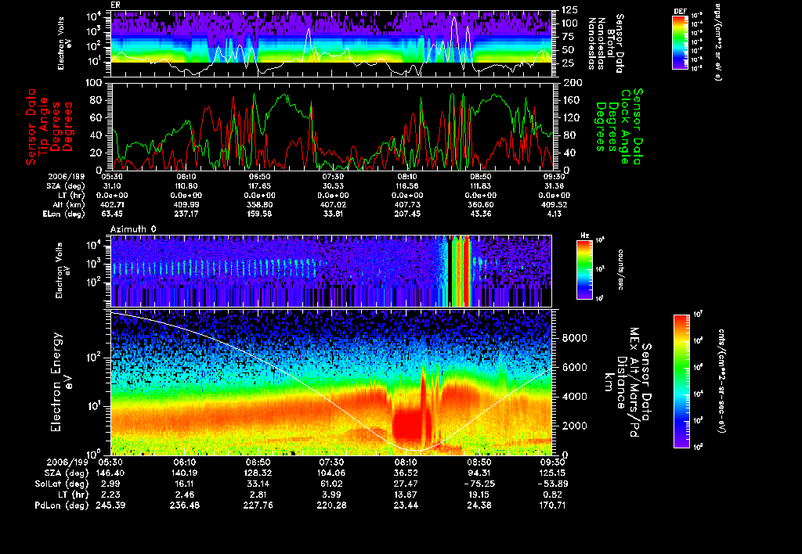The width and height of the screenshot is (802, 554).
Task: Click PdLon value 245.39
Action: coord(110,505)
